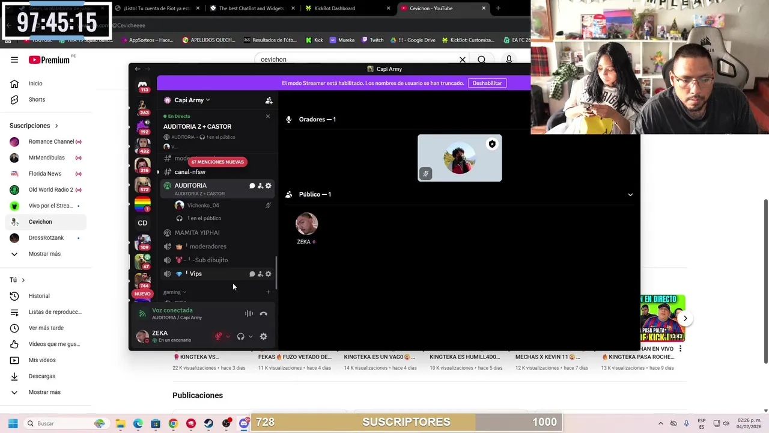Expand Mostrar más under subscriptions
Viewport: 769px width, 433px height.
(46, 254)
